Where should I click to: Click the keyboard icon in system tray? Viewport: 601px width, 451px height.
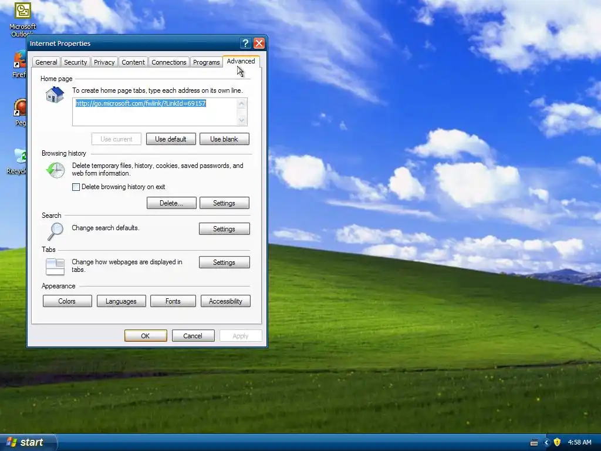534,443
